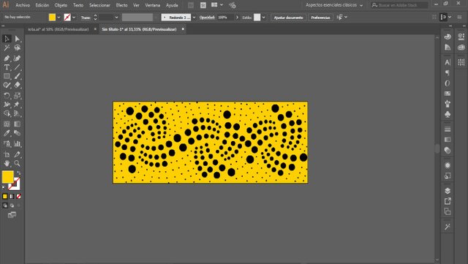Select the Eraser tool

coord(18,85)
